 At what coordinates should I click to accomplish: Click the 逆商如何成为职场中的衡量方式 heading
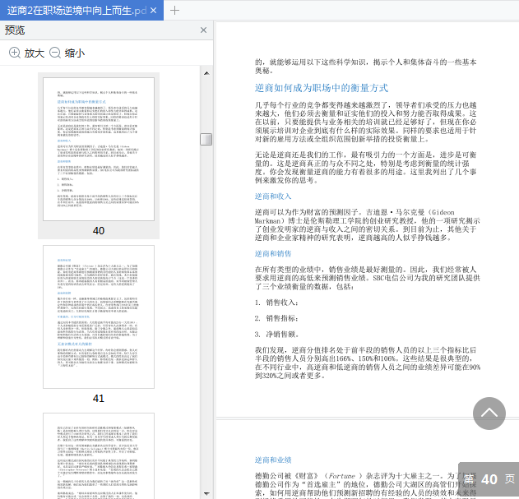tap(321, 88)
